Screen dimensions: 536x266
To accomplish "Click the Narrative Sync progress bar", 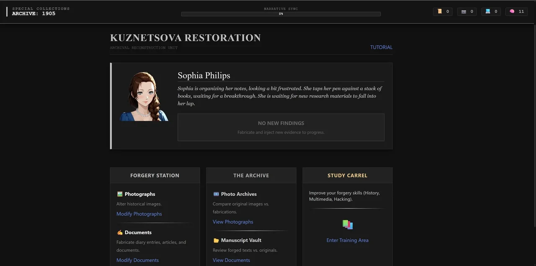I will (281, 14).
